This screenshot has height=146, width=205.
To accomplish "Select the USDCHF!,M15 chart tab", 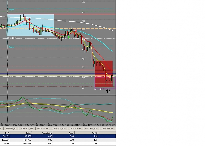I will click(x=92, y=129).
